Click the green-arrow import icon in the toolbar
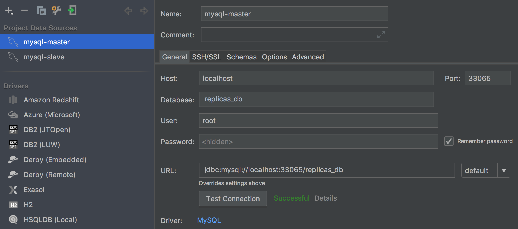This screenshot has width=518, height=229. 72,10
